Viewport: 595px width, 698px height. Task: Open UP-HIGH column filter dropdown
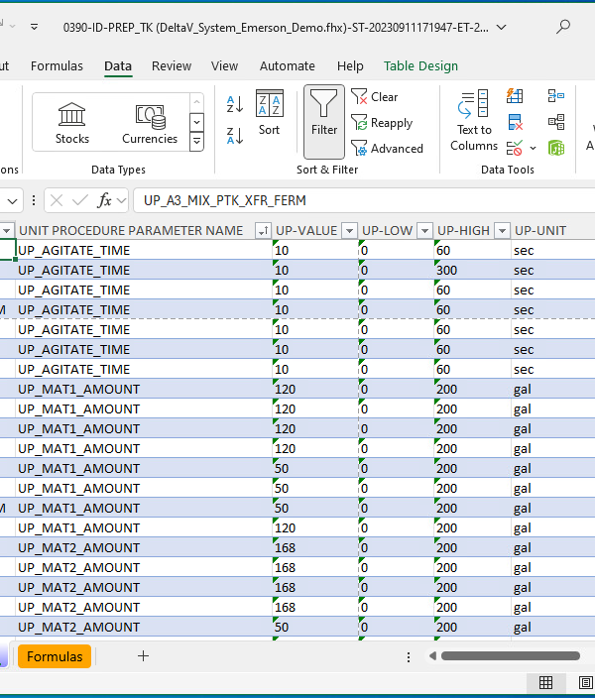click(503, 231)
